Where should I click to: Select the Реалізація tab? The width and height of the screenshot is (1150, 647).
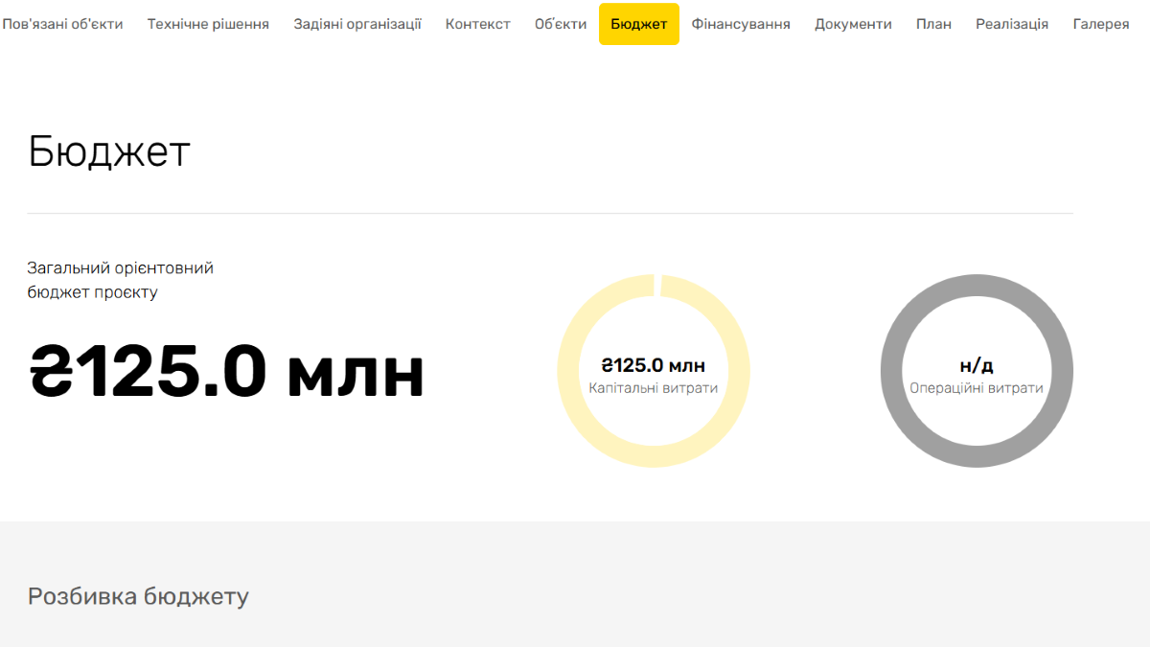[x=1012, y=24]
